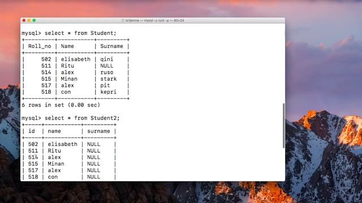Click the name header in Student2 table
The image size is (362, 203).
pos(54,131)
